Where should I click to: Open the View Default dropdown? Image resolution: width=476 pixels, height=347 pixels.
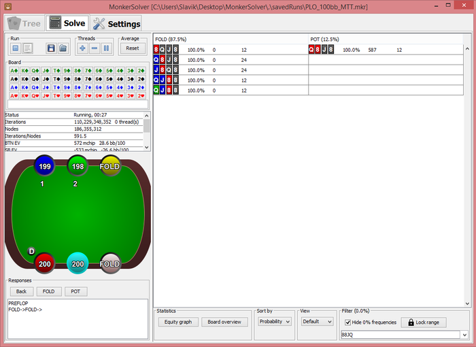click(317, 321)
